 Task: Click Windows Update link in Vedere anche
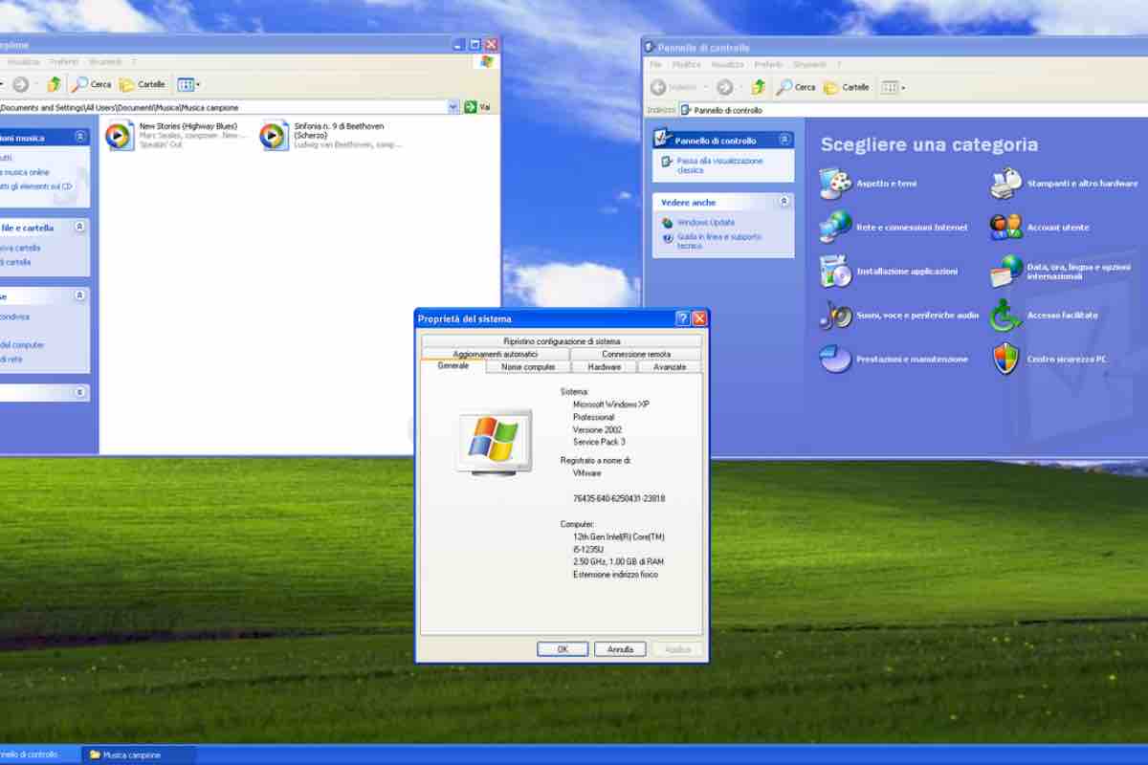tap(706, 222)
